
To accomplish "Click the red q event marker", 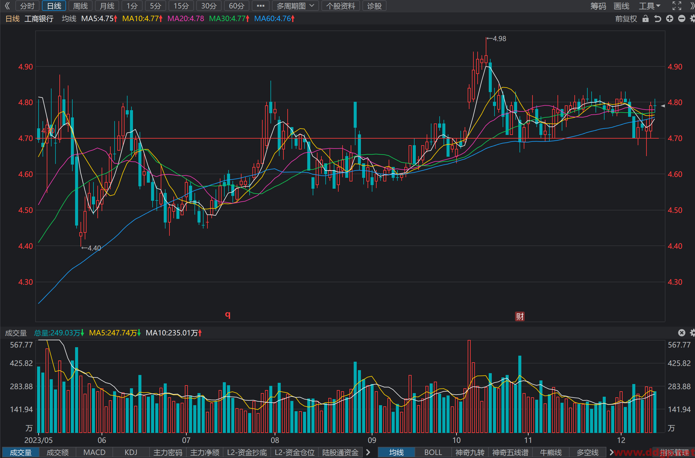I will click(x=228, y=315).
